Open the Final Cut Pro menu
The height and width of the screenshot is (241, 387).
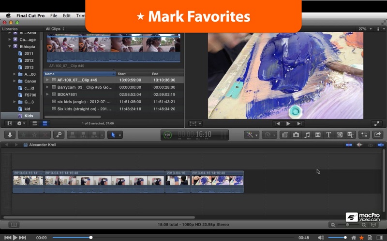pyautogui.click(x=30, y=15)
